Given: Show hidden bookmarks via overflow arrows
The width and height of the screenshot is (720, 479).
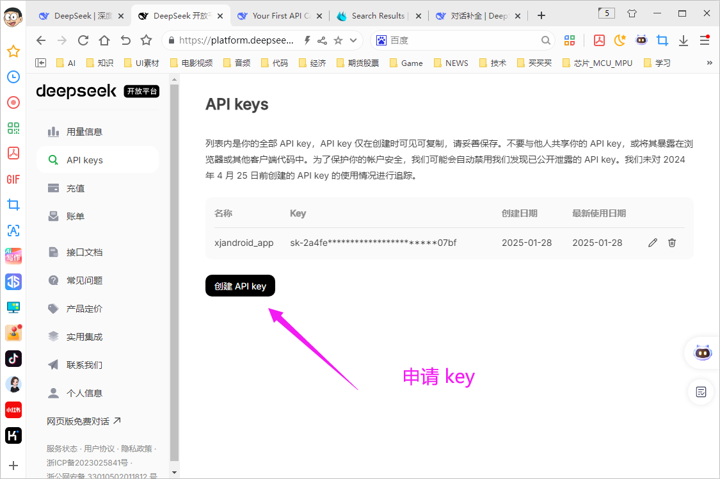Looking at the screenshot, I should pyautogui.click(x=708, y=62).
